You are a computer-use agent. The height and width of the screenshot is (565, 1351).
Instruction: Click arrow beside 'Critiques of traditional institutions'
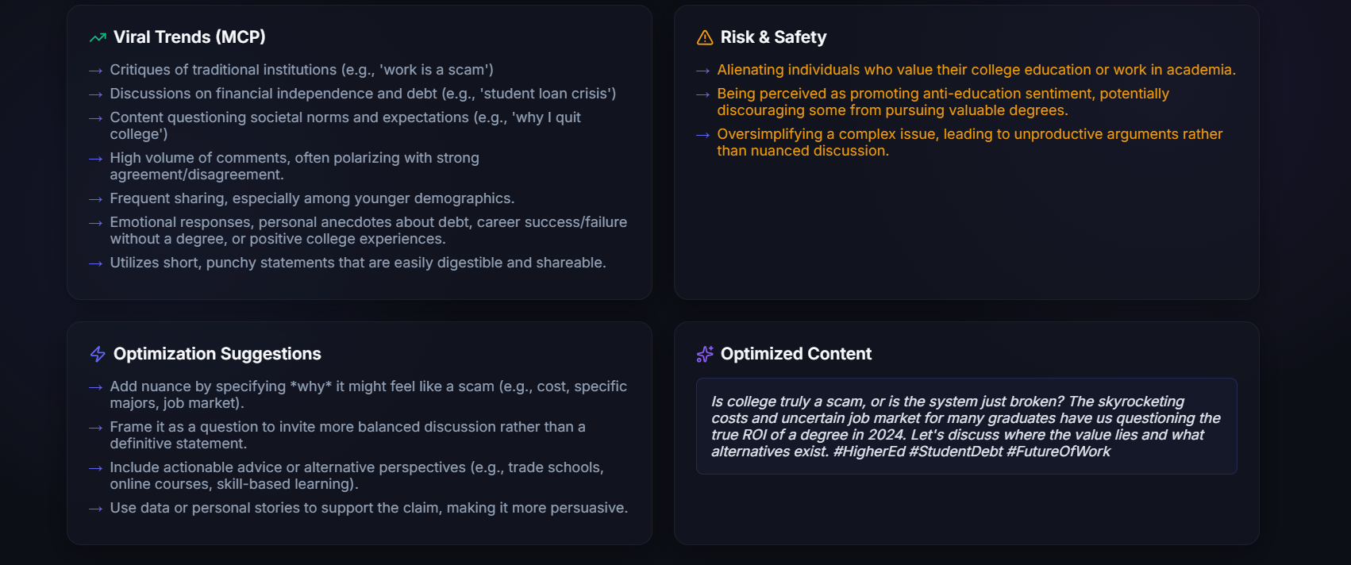tap(96, 71)
